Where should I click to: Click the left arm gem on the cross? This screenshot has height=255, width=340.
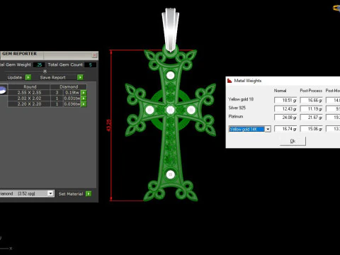point(149,110)
